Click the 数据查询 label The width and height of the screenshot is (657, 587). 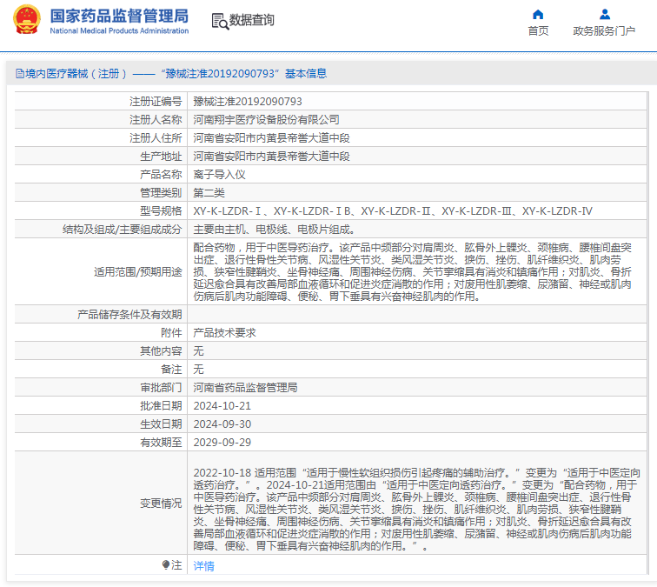point(251,20)
